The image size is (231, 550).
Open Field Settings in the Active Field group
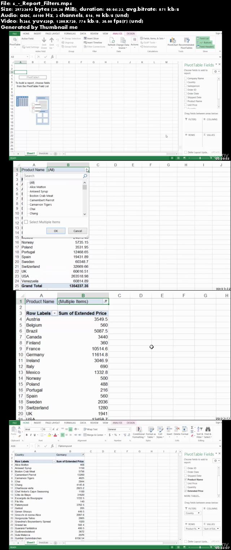coord(31,47)
